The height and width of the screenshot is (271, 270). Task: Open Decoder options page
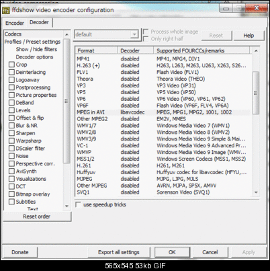[34, 57]
